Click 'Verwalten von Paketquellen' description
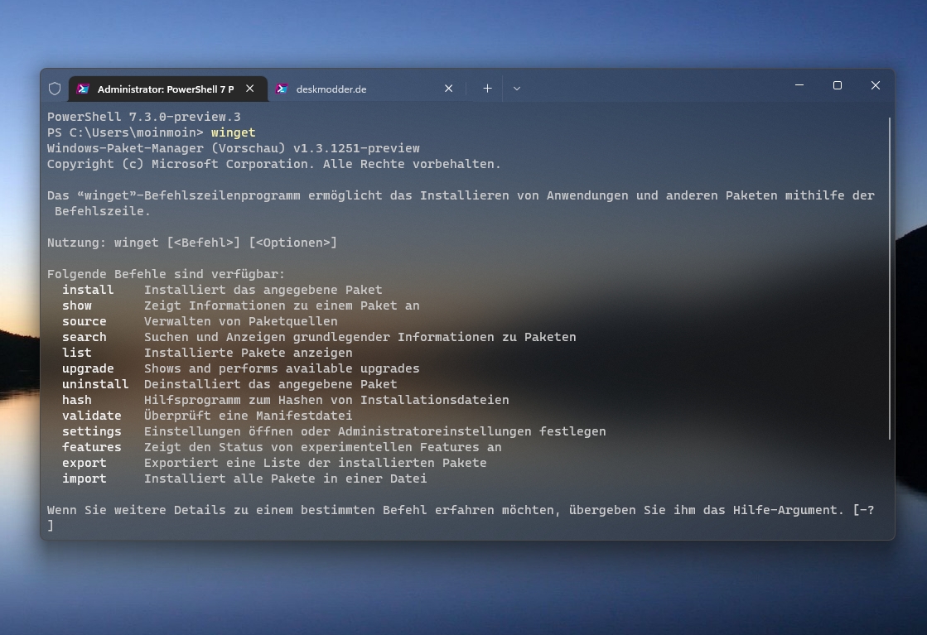 240,321
